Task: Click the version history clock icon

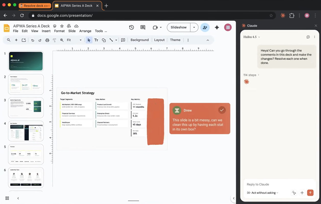Action: point(132,27)
